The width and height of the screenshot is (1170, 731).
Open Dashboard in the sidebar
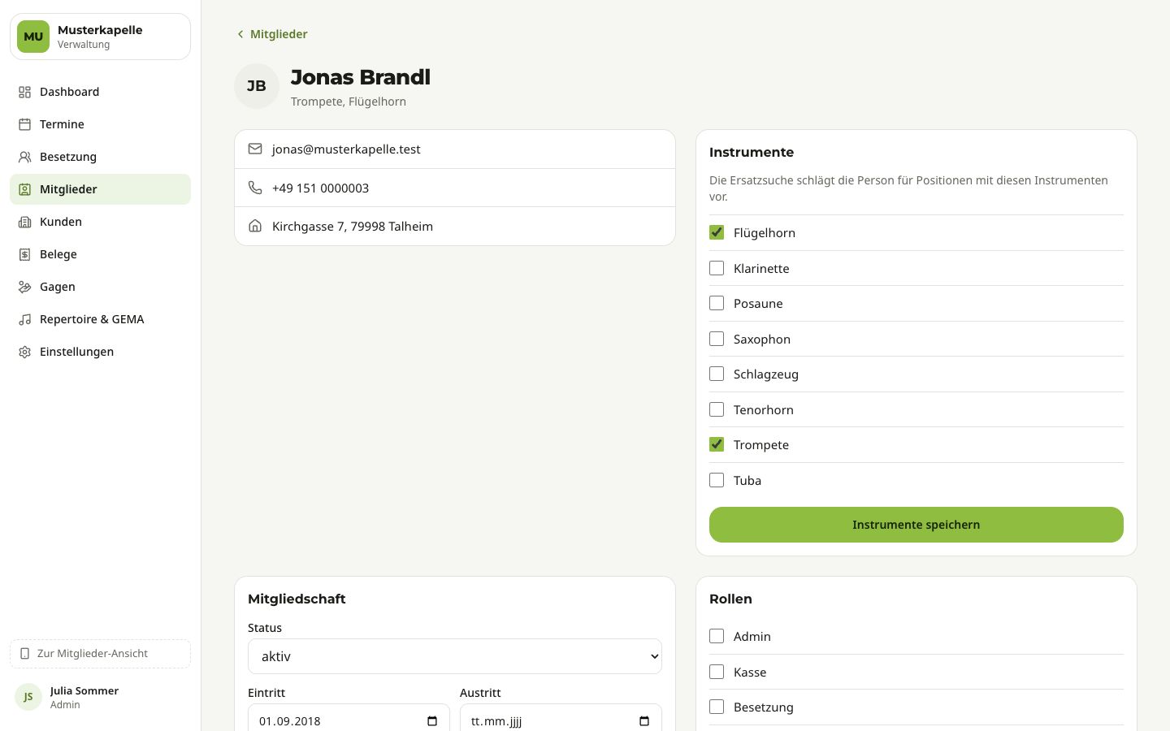coord(100,92)
